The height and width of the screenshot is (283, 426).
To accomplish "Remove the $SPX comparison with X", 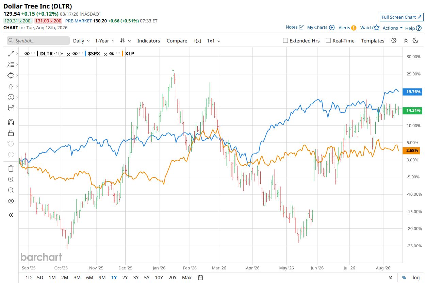I will tap(105, 54).
